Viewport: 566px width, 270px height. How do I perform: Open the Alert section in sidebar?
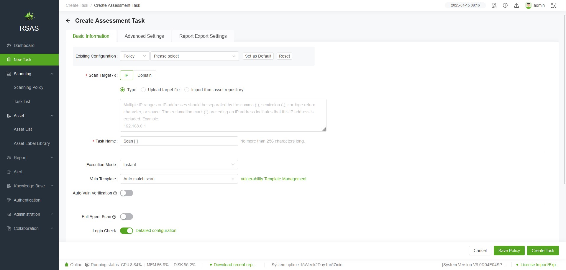pyautogui.click(x=18, y=172)
